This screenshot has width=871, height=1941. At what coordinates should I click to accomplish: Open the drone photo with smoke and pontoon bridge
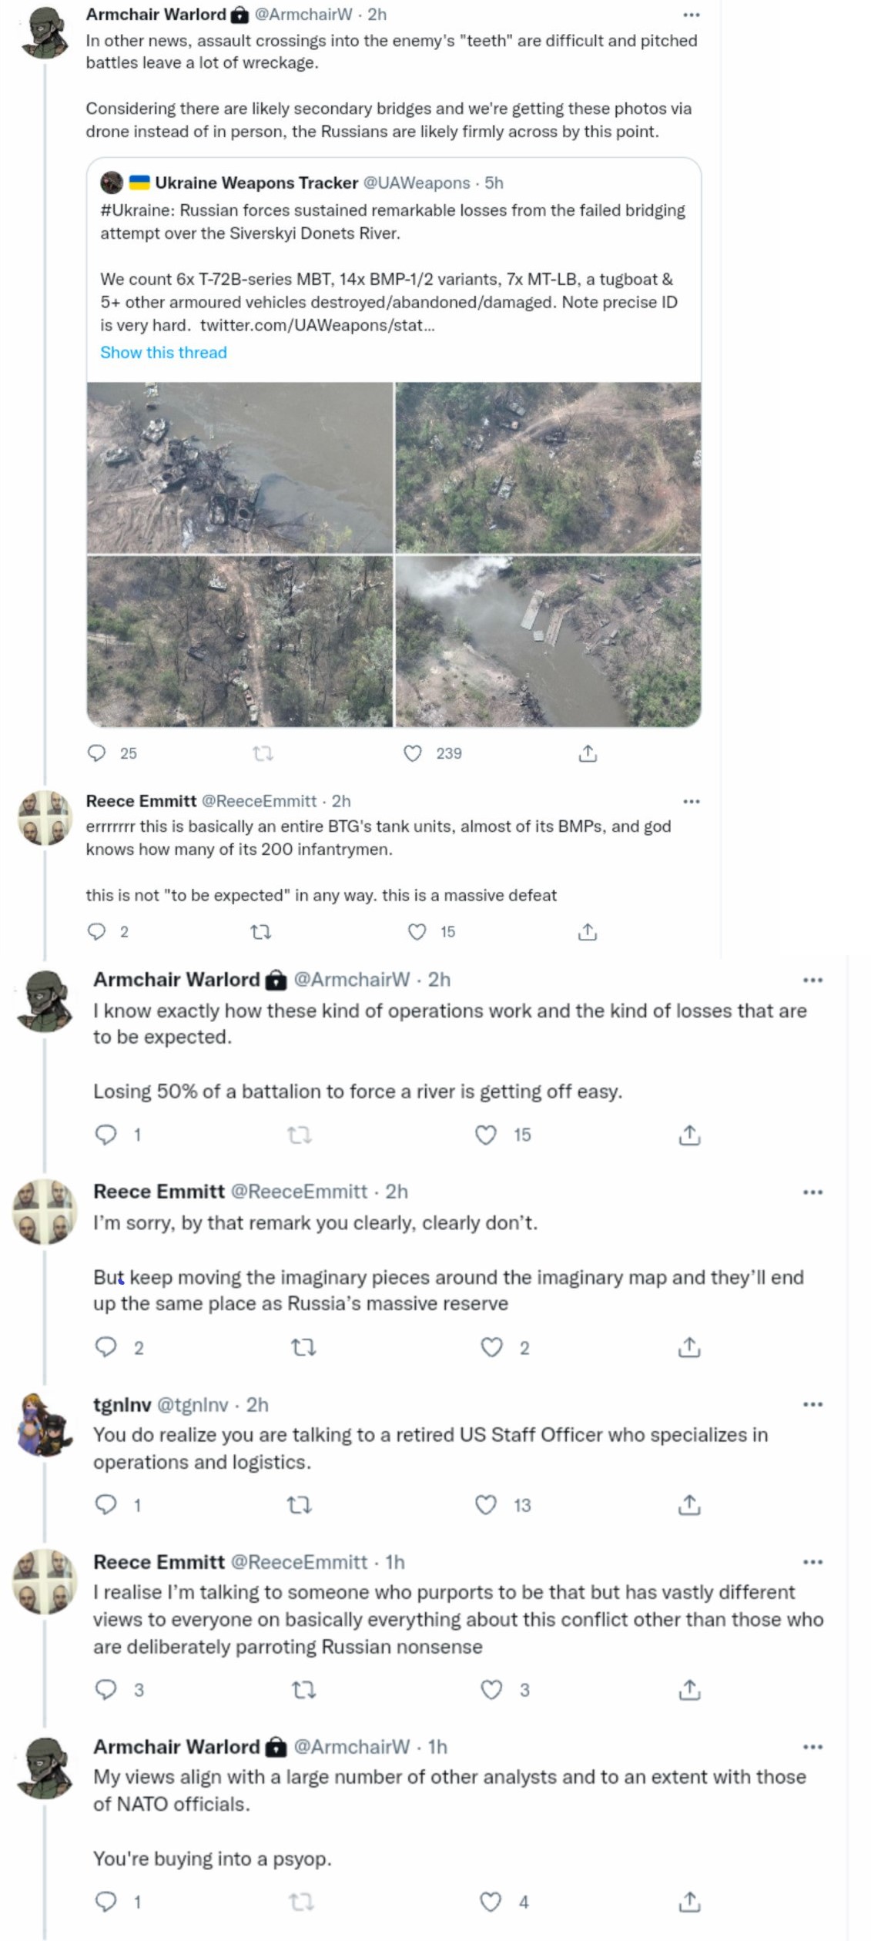pyautogui.click(x=548, y=641)
